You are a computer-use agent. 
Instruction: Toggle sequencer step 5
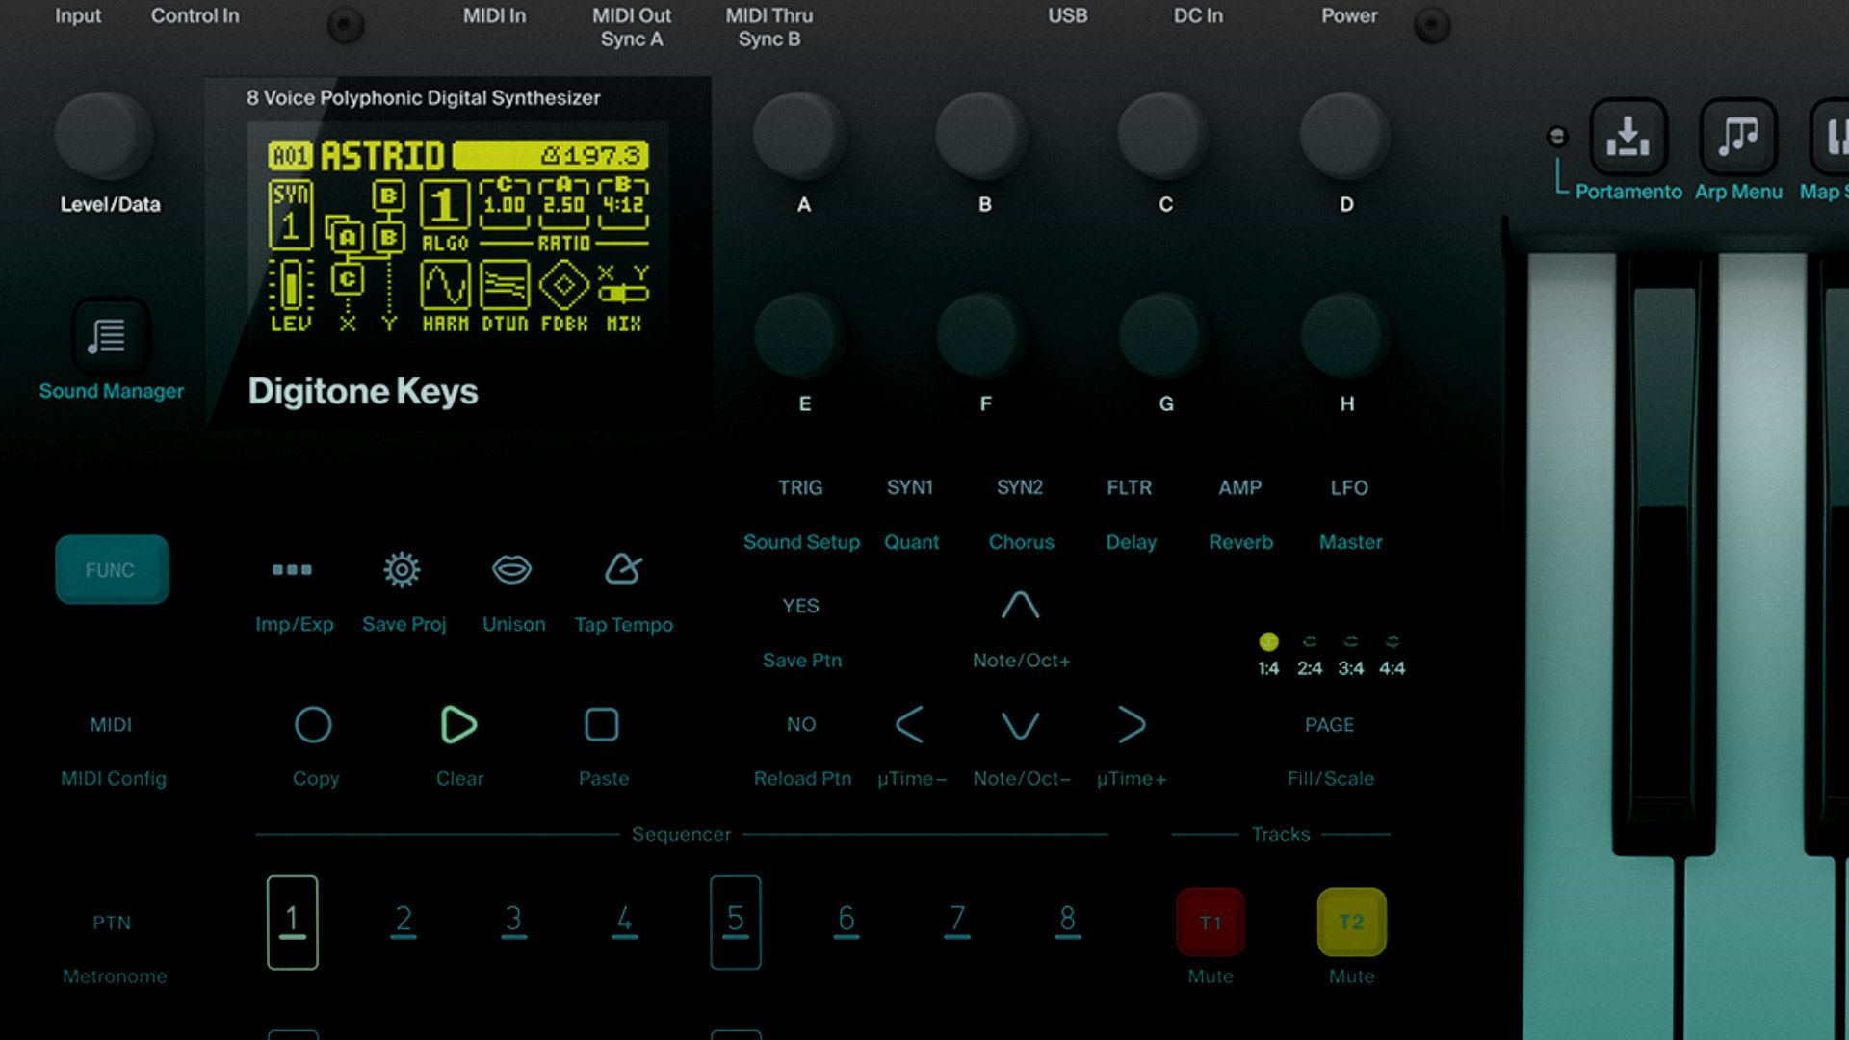coord(736,922)
